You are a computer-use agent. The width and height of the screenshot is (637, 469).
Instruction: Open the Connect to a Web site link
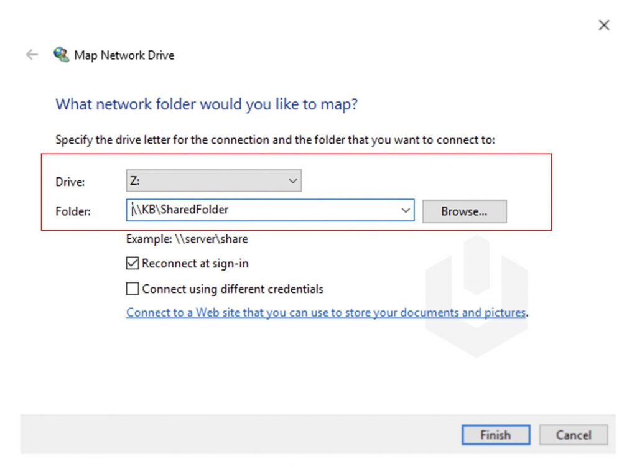pos(326,313)
